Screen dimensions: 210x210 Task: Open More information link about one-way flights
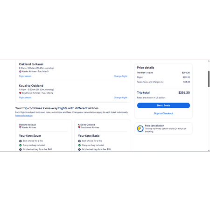[24, 116]
